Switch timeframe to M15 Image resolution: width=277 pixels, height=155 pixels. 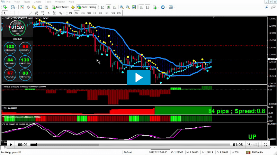point(83,13)
